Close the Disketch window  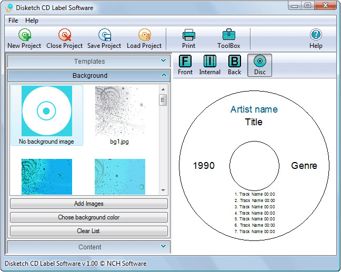(325, 6)
